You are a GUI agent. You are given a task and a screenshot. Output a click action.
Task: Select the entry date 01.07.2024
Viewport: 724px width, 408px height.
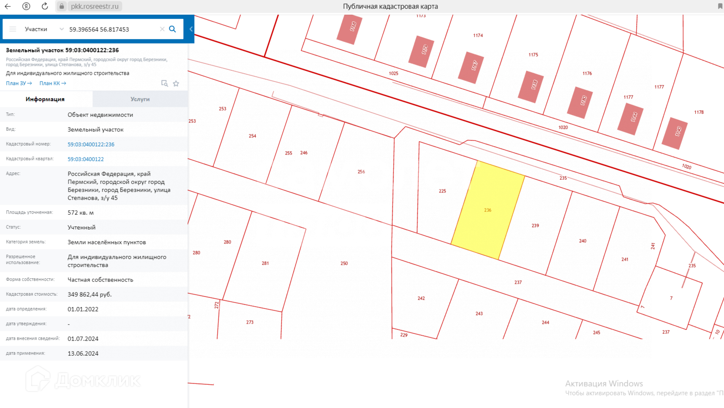pos(83,339)
